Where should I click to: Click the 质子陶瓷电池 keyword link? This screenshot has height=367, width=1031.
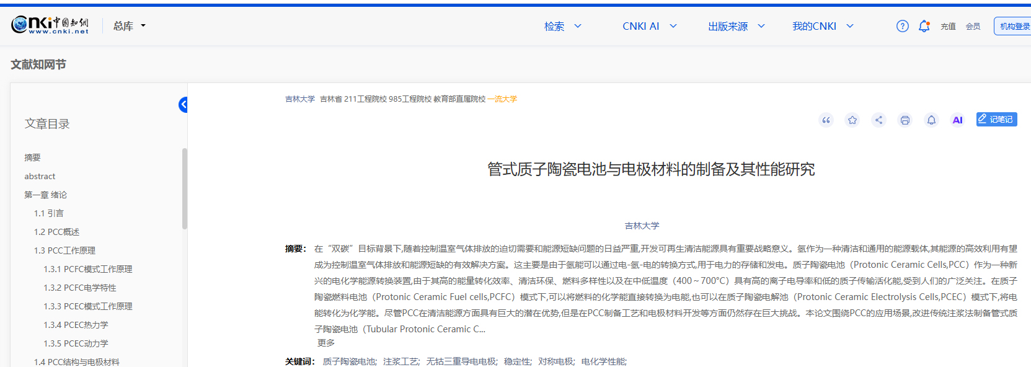tap(349, 361)
